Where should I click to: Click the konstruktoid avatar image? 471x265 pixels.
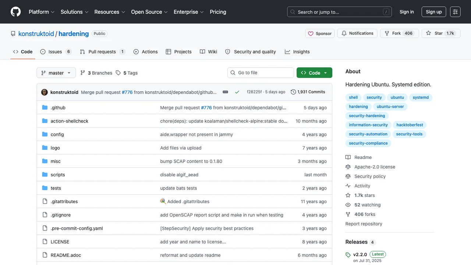click(45, 92)
